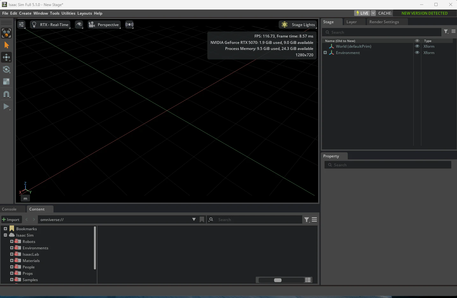This screenshot has width=457, height=298.
Task: Click the NEW VERSION DETECTED notice
Action: pos(425,13)
